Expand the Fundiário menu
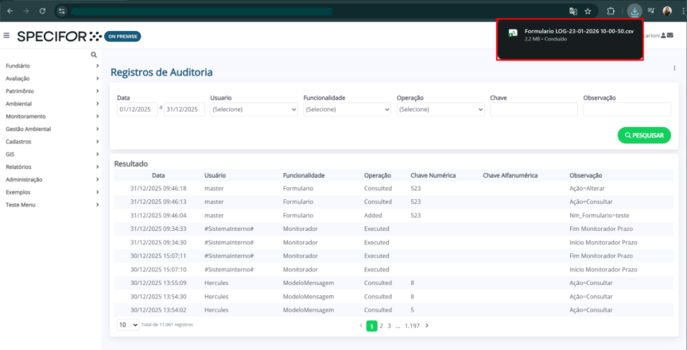This screenshot has width=687, height=350. (52, 66)
